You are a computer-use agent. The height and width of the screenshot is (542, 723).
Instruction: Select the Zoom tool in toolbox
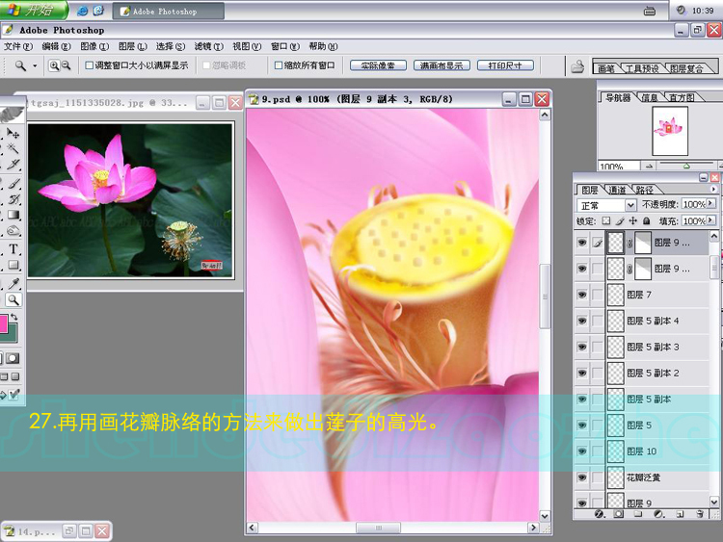13,299
